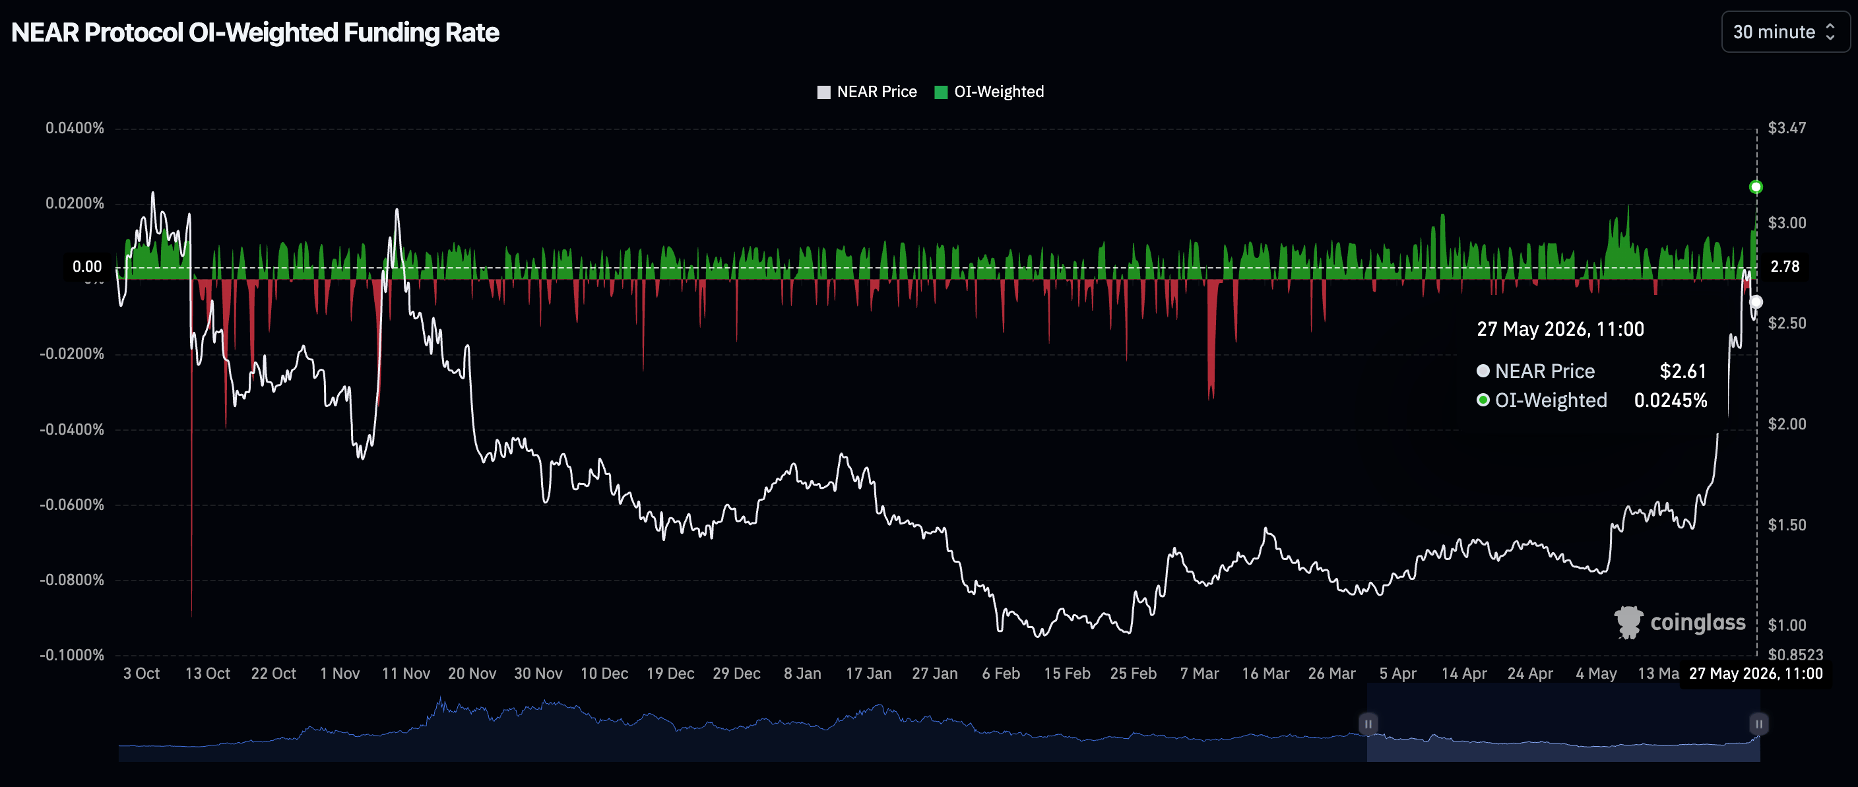The image size is (1858, 787).
Task: Click the '16 Mar' date label
Action: 1266,673
